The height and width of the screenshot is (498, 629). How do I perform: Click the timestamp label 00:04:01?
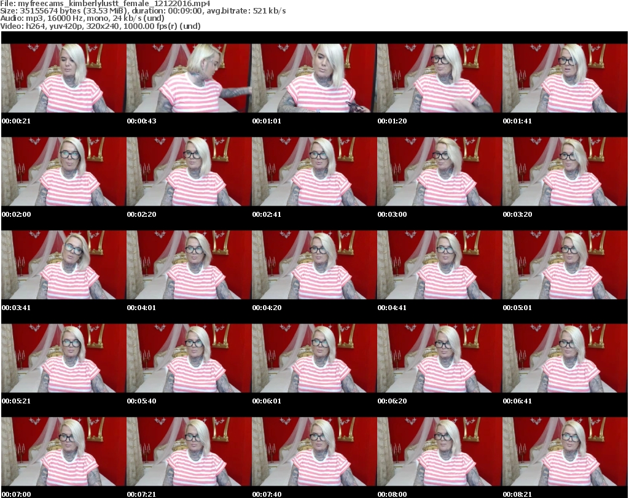click(142, 308)
